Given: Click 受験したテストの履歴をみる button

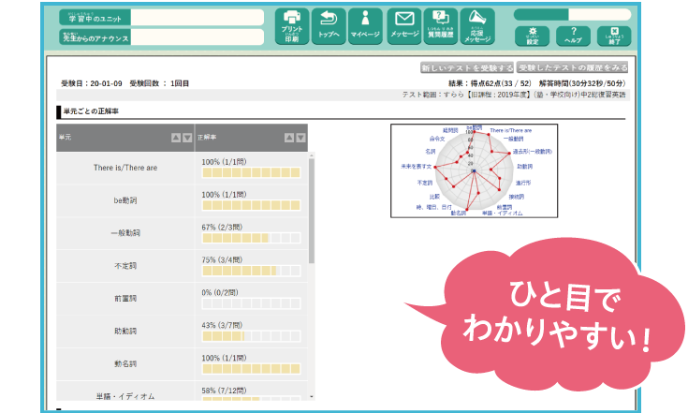Looking at the screenshot, I should [x=572, y=68].
